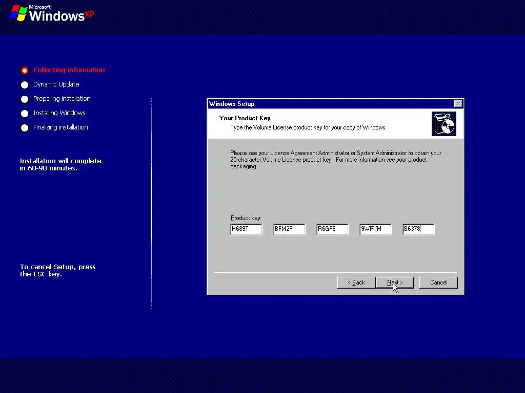
Task: Cancel the Windows Setup wizard
Action: pos(438,282)
